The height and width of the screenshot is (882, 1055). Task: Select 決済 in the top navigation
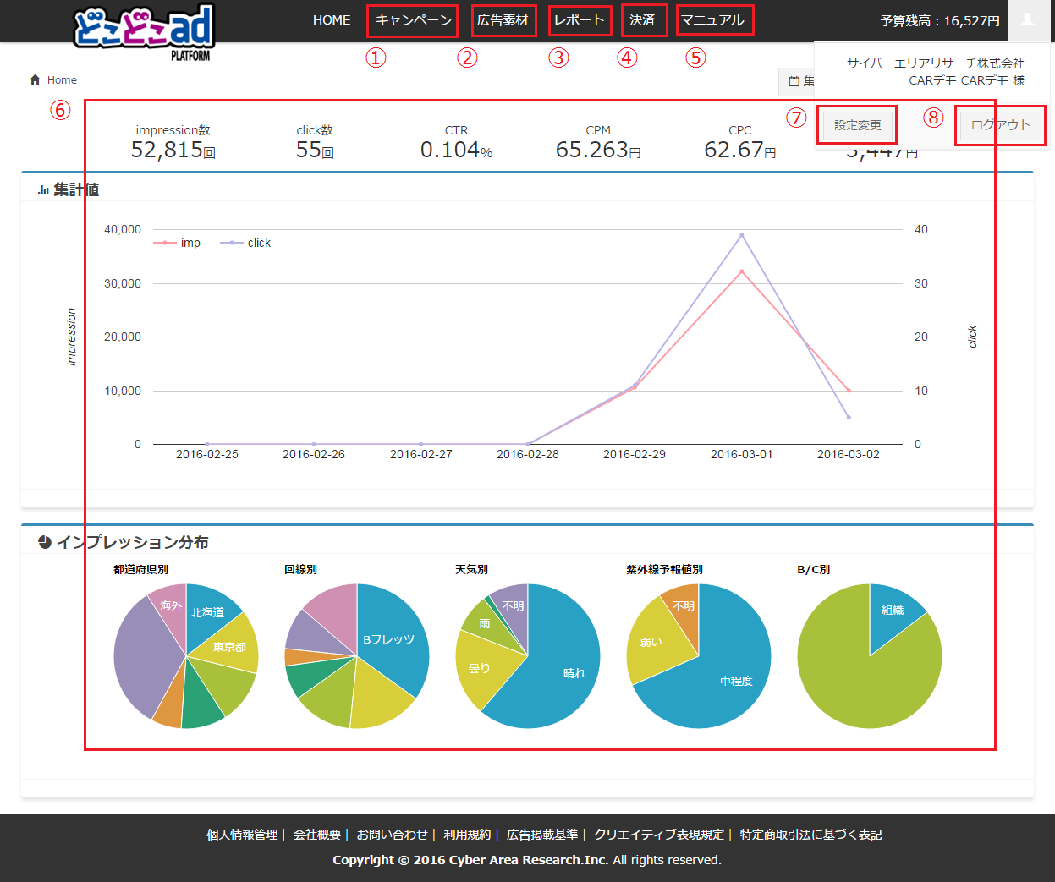point(643,20)
